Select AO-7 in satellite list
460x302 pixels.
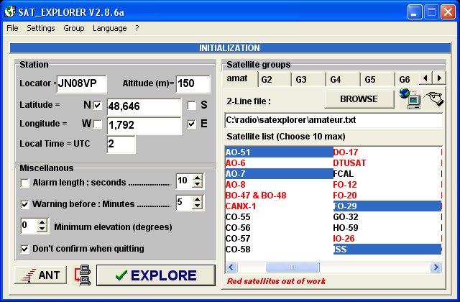point(280,174)
